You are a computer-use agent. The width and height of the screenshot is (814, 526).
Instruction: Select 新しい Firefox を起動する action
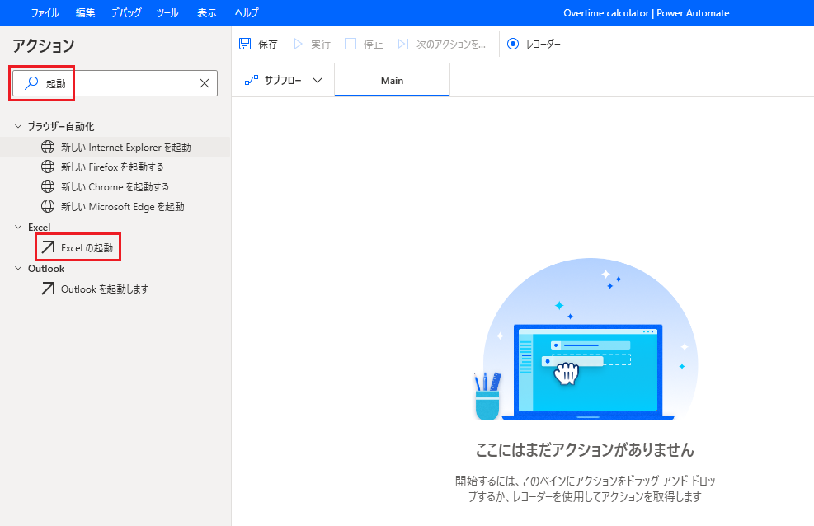[x=107, y=166]
